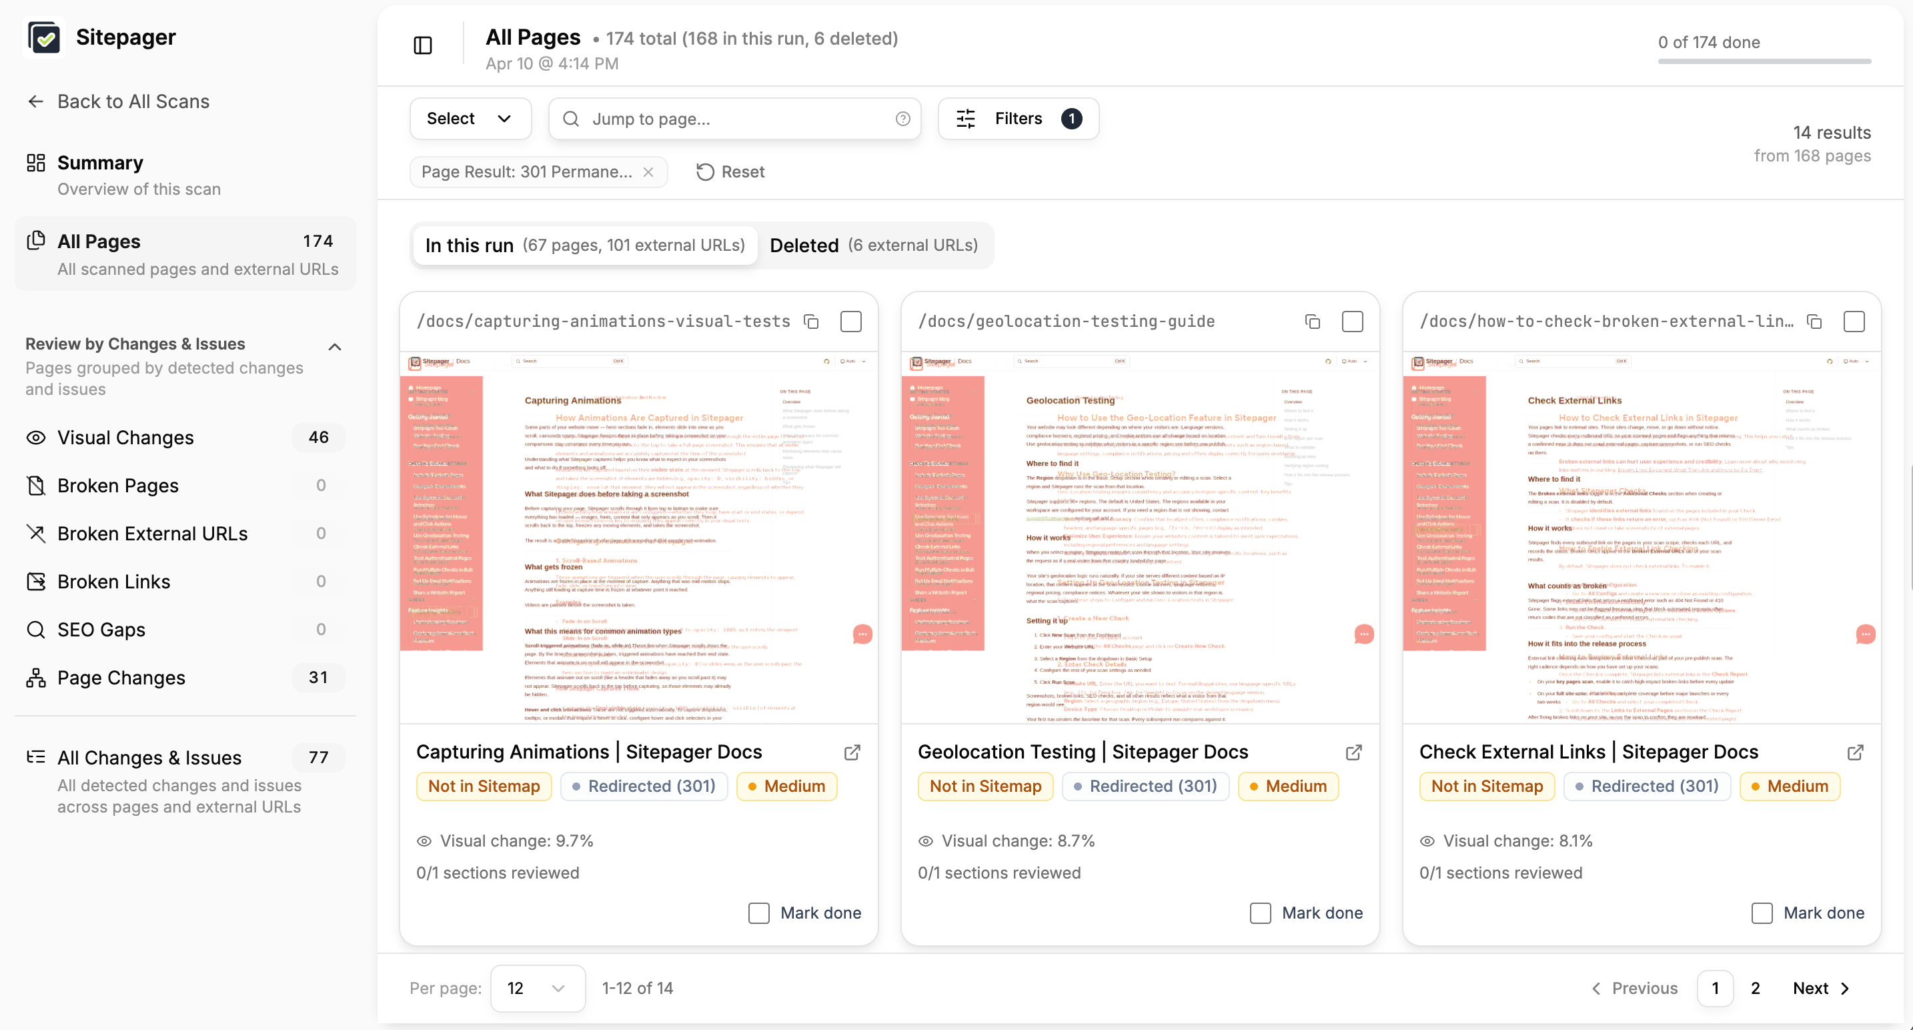
Task: Copy the capturing-animations-visual-tests URL
Action: click(x=810, y=322)
